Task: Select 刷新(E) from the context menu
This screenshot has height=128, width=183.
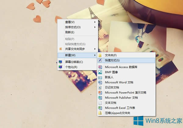Action: (70, 32)
